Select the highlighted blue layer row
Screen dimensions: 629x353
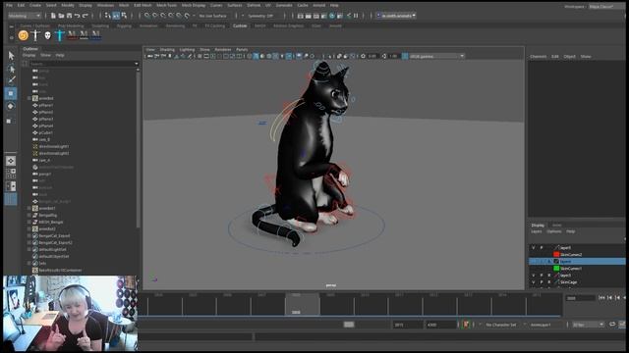pyautogui.click(x=577, y=262)
